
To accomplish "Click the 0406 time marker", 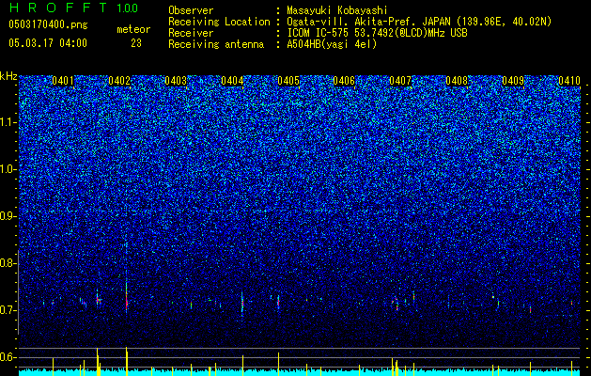I will 344,81.
